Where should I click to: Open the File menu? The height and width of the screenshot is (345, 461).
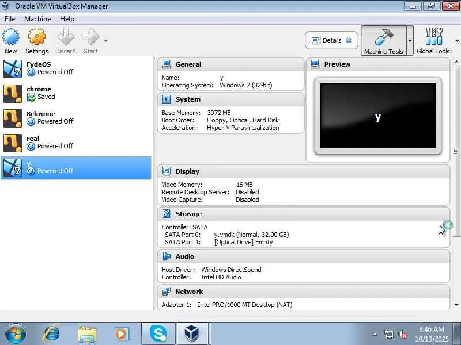10,19
